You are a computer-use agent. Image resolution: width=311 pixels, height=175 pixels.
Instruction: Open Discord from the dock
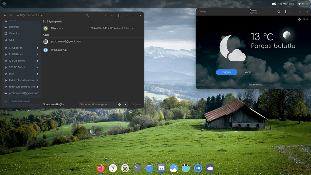pyautogui.click(x=161, y=168)
